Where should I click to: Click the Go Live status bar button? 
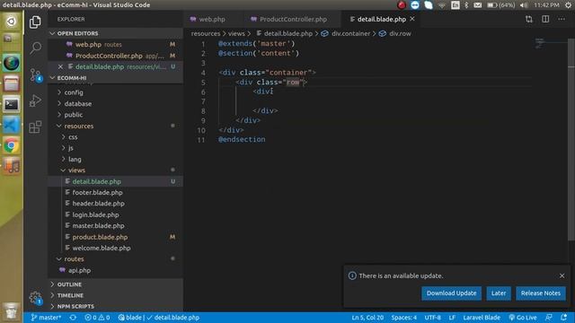[x=523, y=318]
